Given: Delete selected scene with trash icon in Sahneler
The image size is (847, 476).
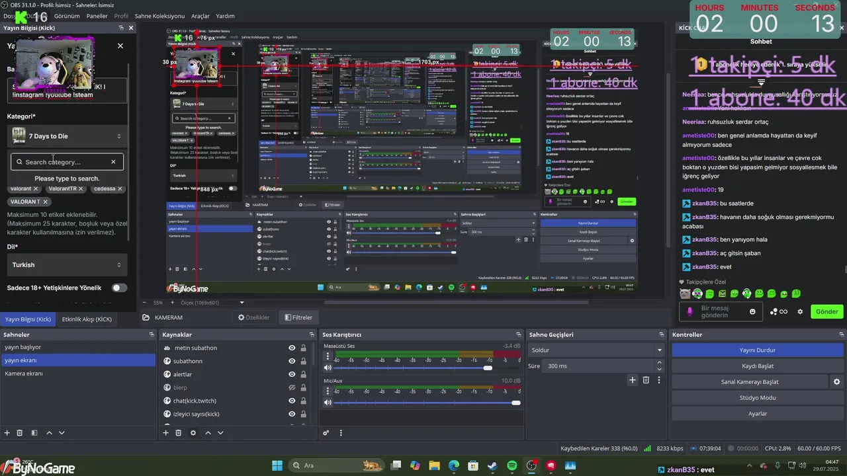Looking at the screenshot, I should 20,433.
